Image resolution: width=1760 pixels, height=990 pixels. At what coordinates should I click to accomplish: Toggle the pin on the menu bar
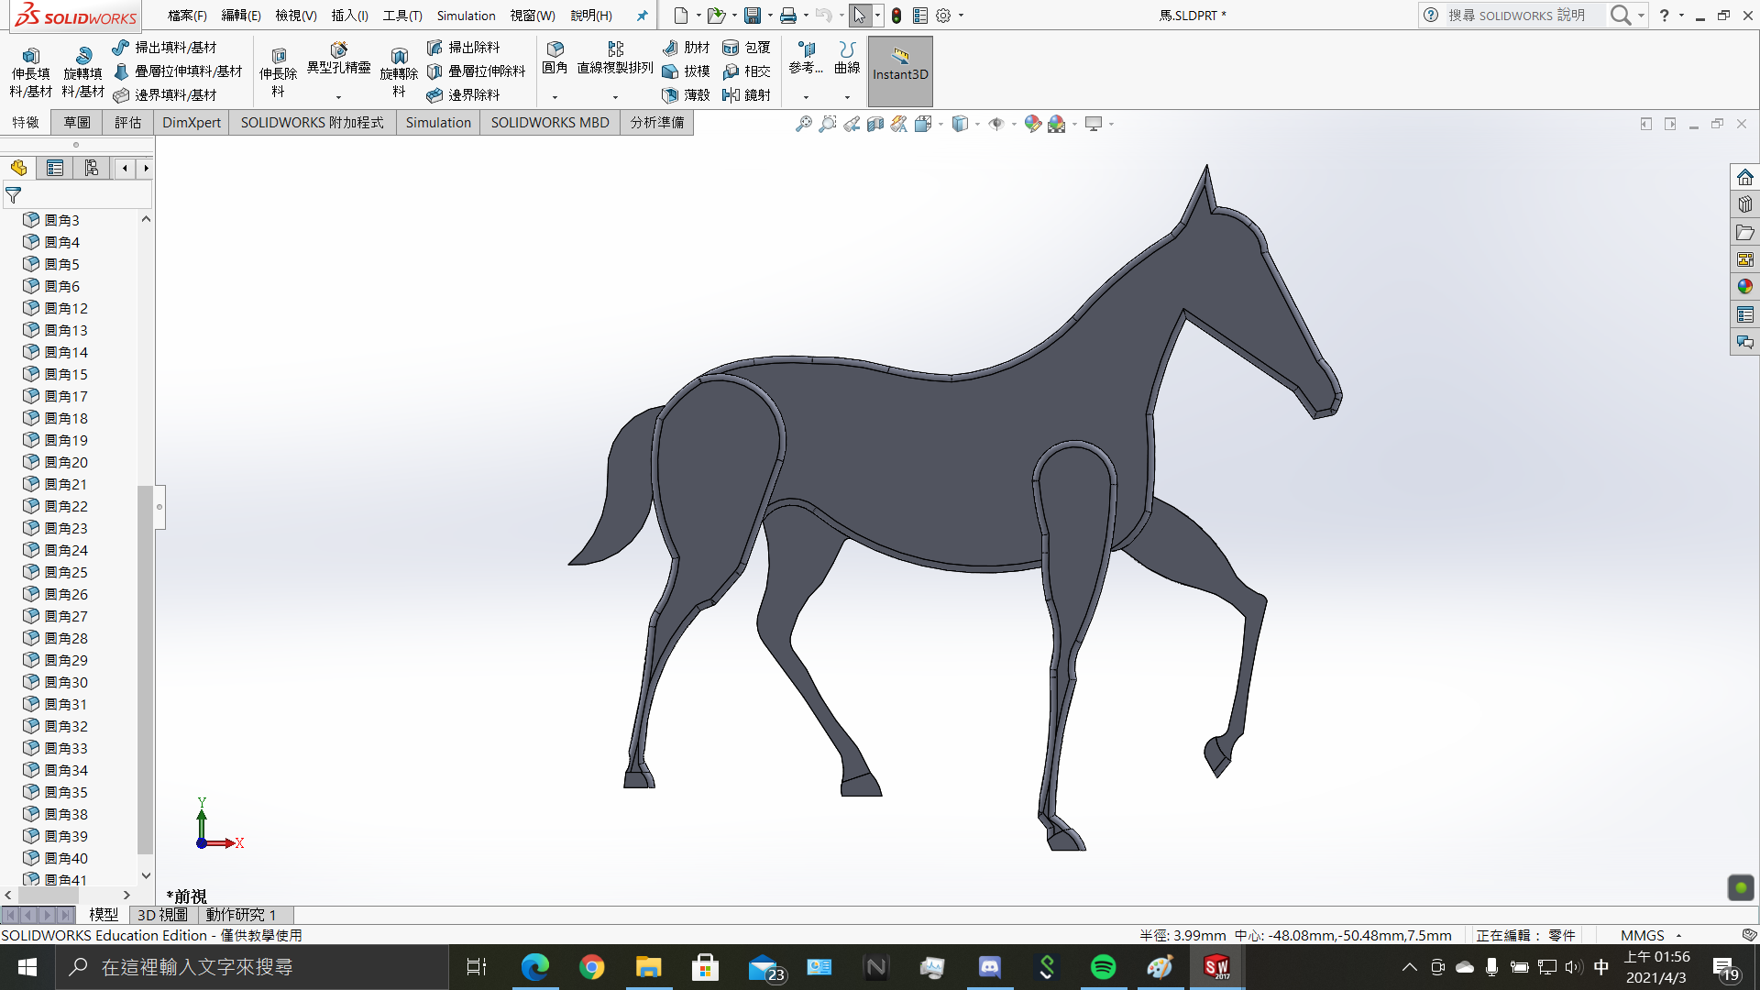[x=642, y=16]
